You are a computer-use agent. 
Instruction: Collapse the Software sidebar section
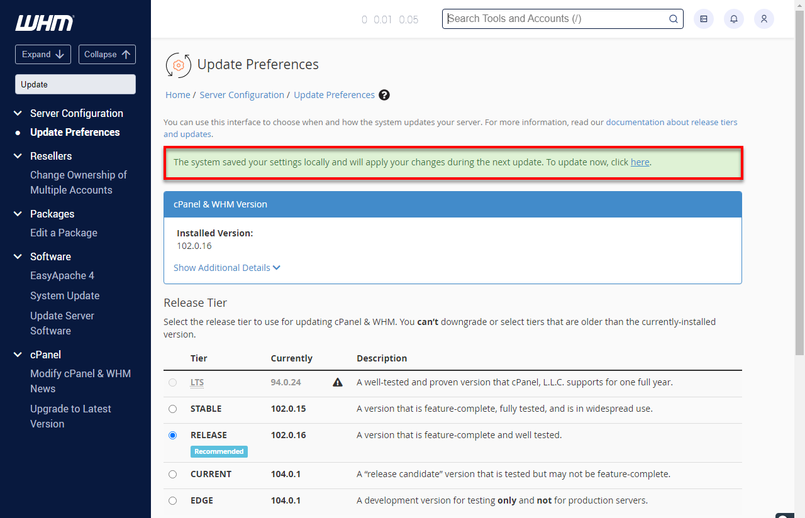point(18,256)
